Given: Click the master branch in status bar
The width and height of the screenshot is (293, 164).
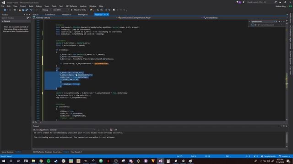Looking at the screenshot, I should pyautogui.click(x=284, y=156).
